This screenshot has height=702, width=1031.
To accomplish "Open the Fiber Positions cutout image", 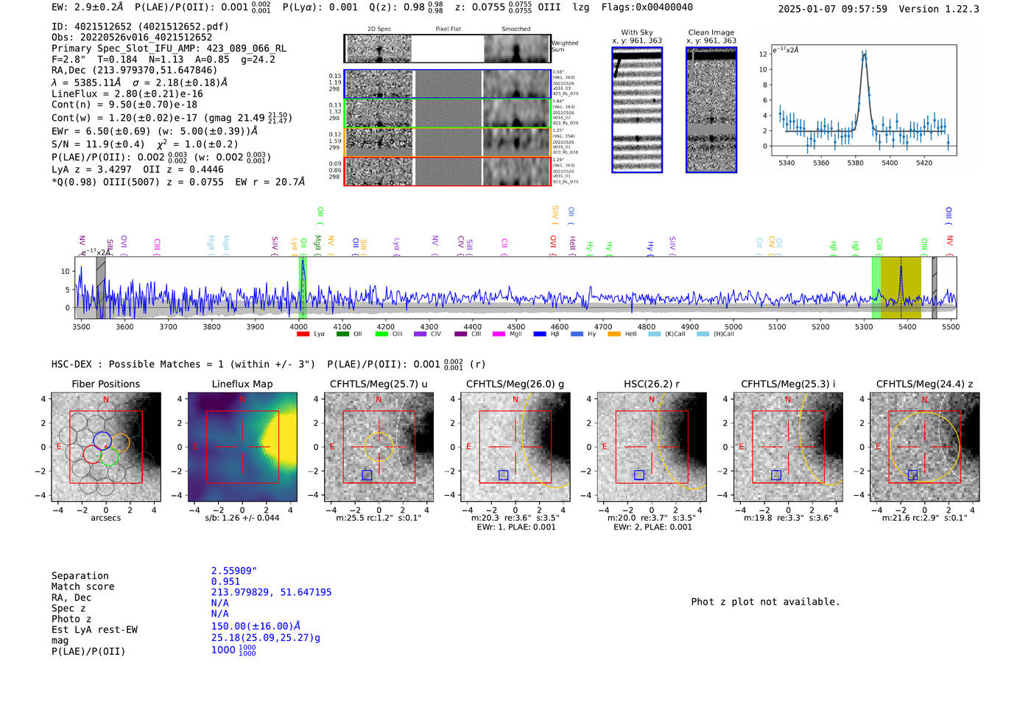I will [x=106, y=447].
